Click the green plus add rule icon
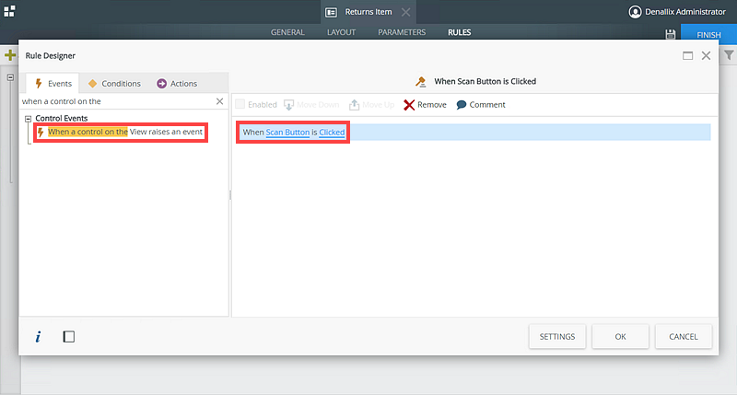The image size is (737, 395). tap(10, 55)
